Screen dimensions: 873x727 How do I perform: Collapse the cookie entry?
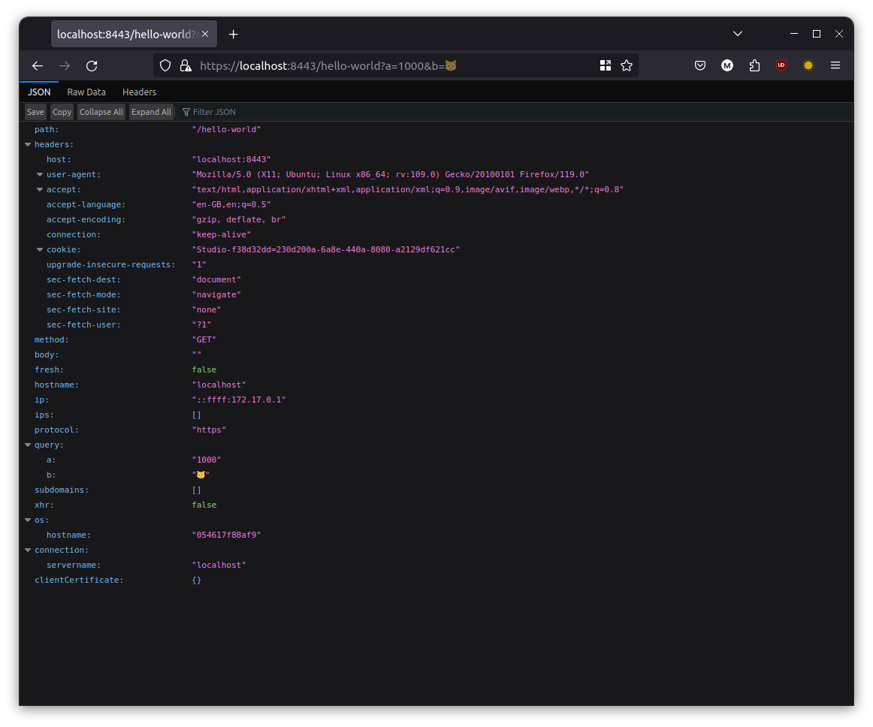click(x=39, y=249)
